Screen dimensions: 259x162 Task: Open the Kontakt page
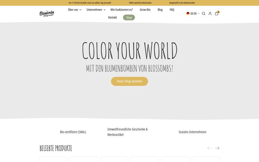113,18
